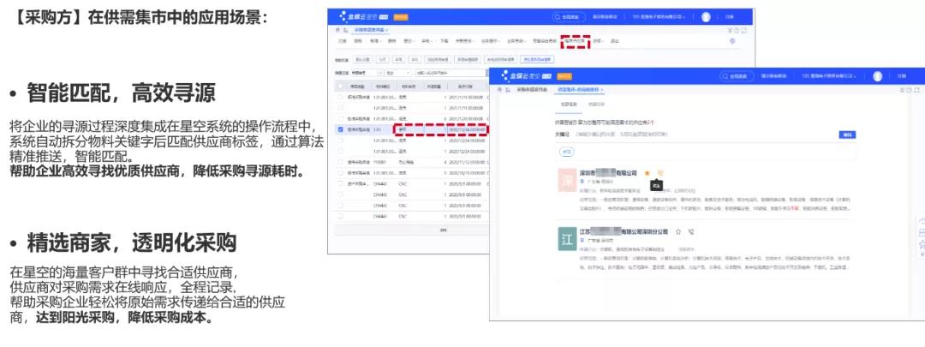This screenshot has width=925, height=347.
Task: Toggle the select-all checkbox in table header
Action: pos(341,86)
